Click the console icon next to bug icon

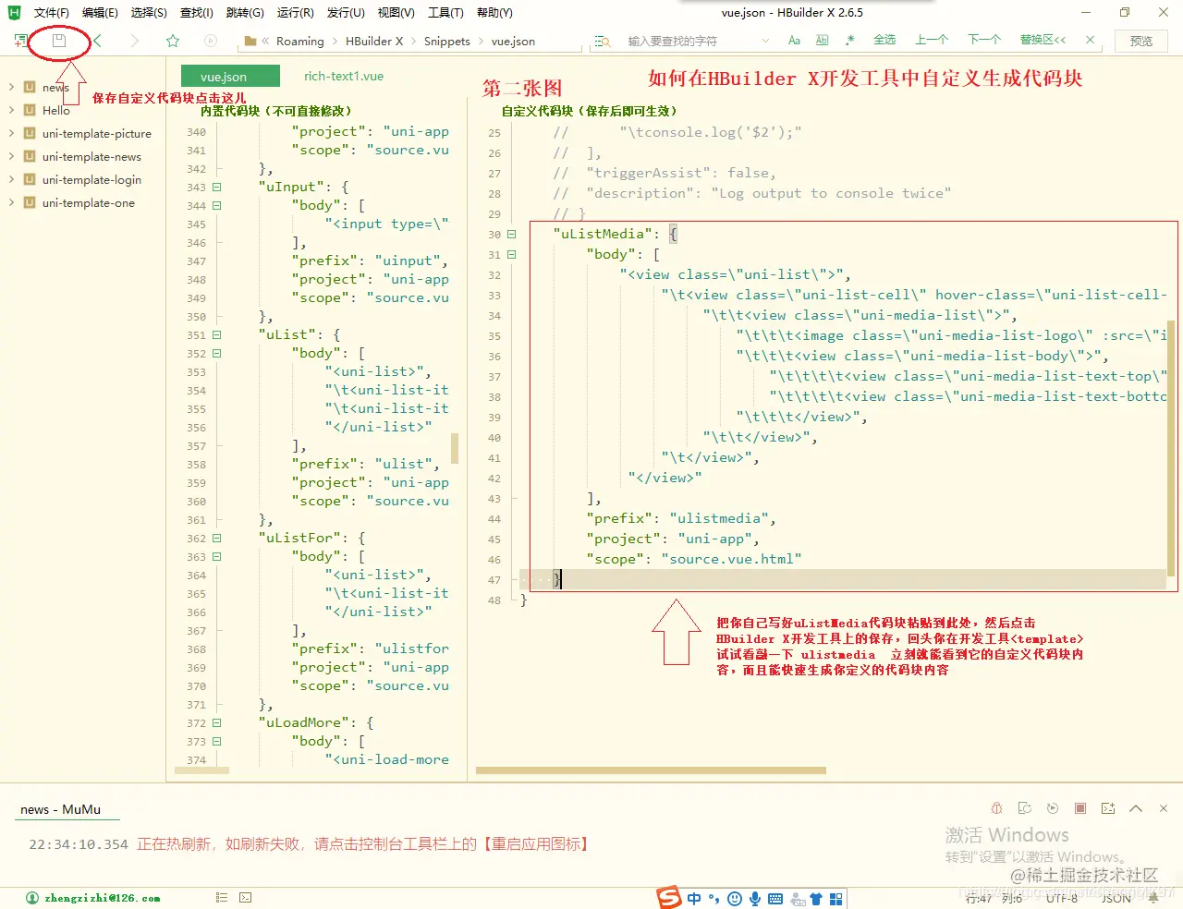1024,808
